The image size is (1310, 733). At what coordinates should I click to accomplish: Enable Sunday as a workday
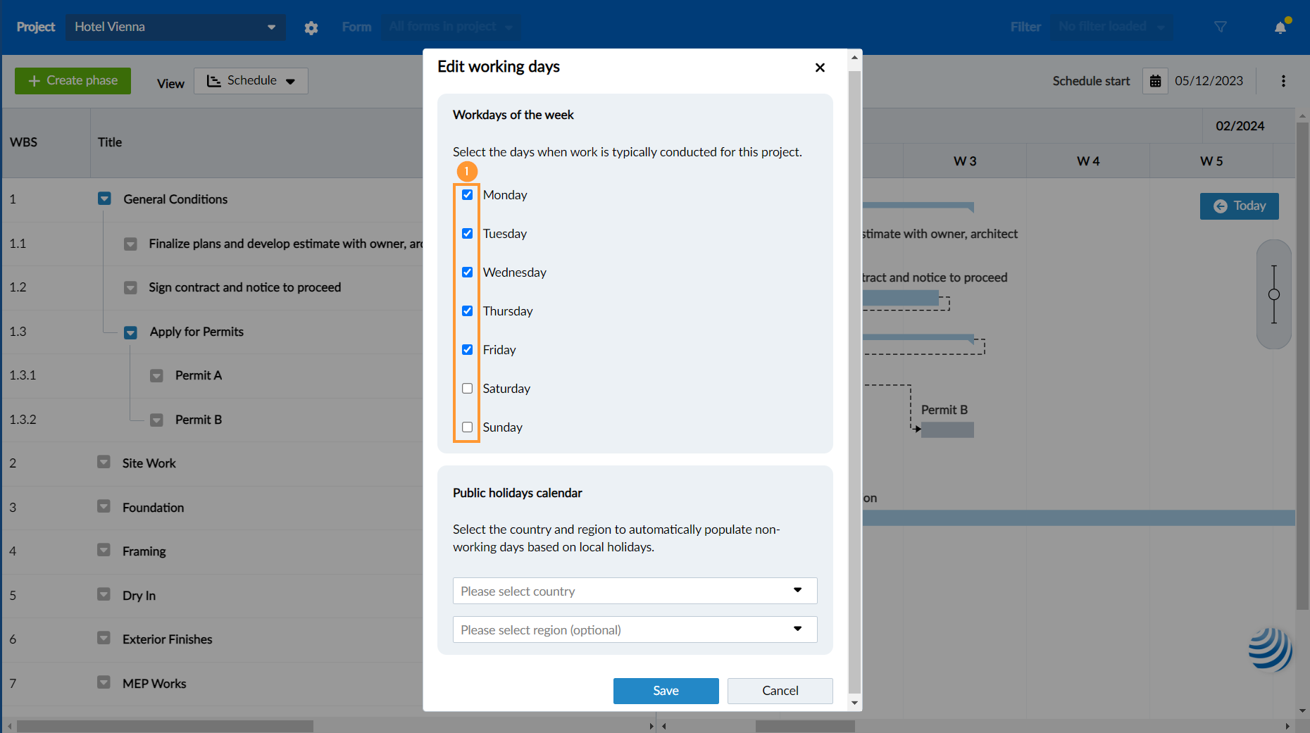[x=467, y=427]
